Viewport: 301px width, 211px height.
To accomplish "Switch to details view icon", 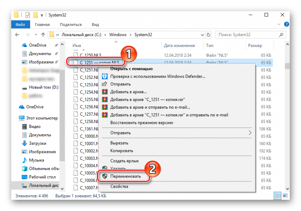I will (278, 196).
